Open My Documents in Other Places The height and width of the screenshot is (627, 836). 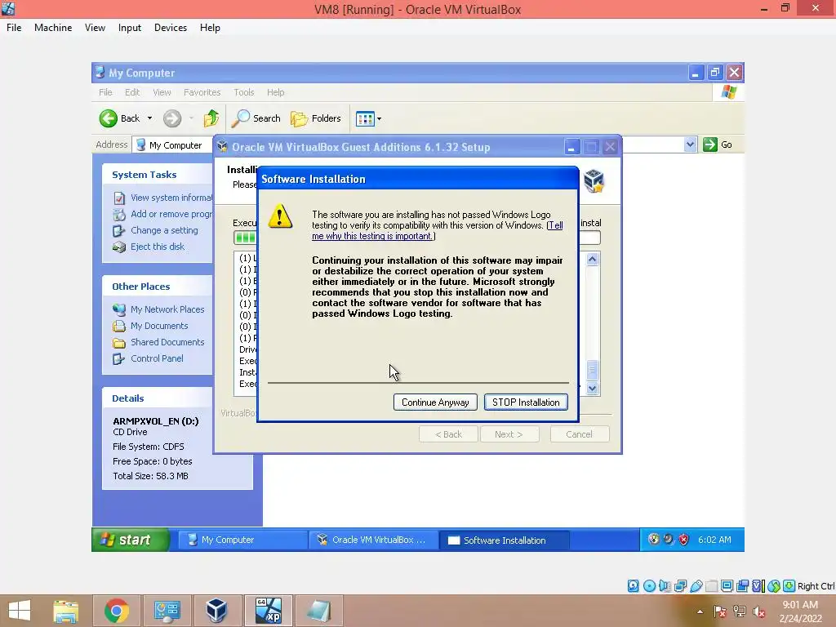(x=159, y=326)
